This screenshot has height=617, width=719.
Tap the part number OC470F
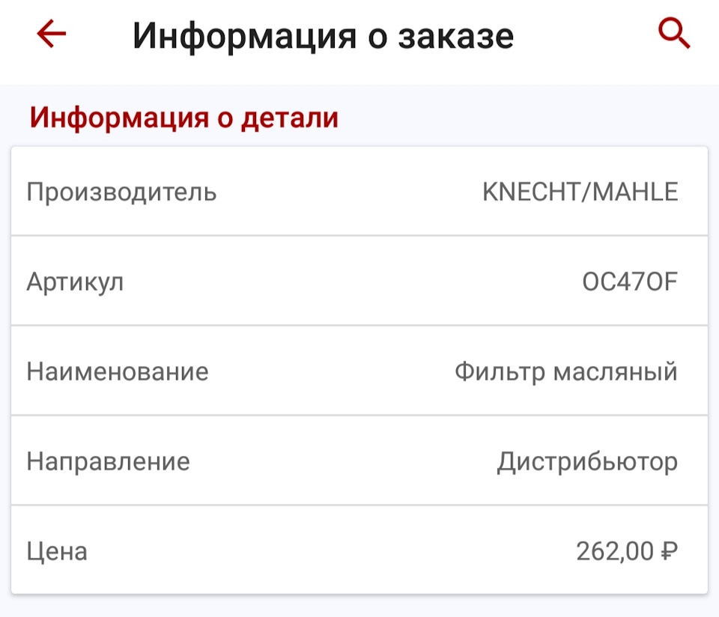[629, 282]
